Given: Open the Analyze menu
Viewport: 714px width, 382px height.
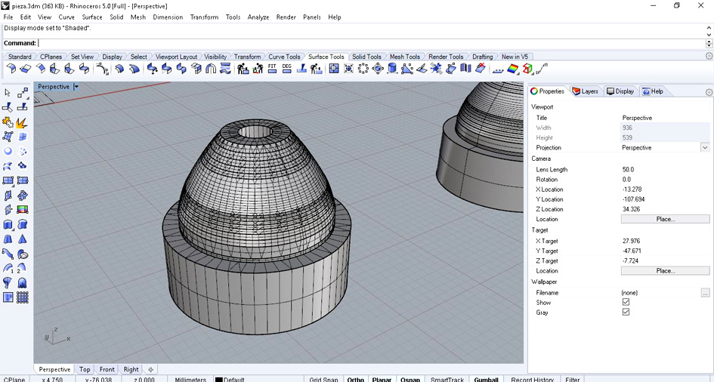Looking at the screenshot, I should pyautogui.click(x=258, y=17).
